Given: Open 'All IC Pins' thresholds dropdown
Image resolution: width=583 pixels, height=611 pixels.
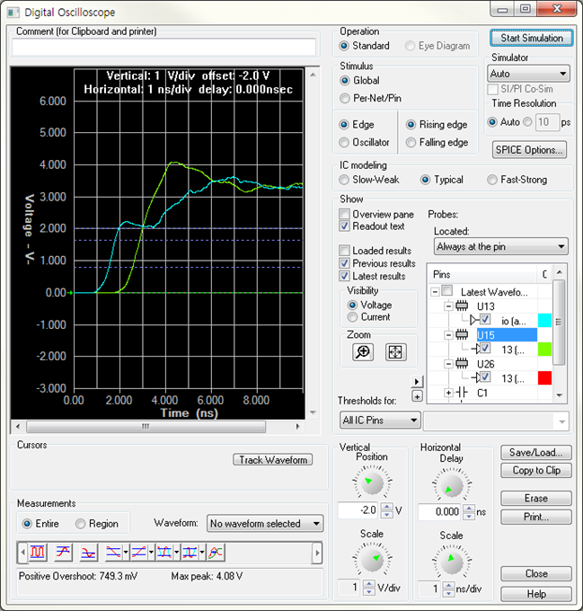Looking at the screenshot, I should click(380, 421).
